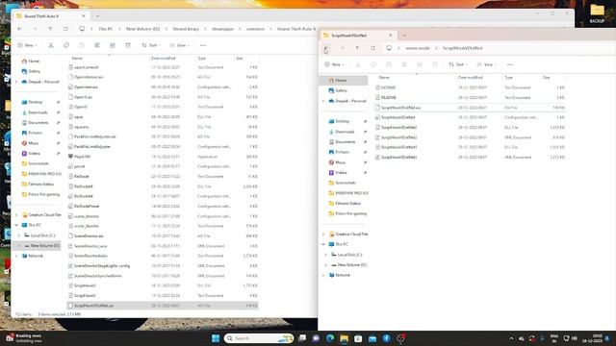
Task: Open Task View on the taskbar
Action: [x=302, y=338]
